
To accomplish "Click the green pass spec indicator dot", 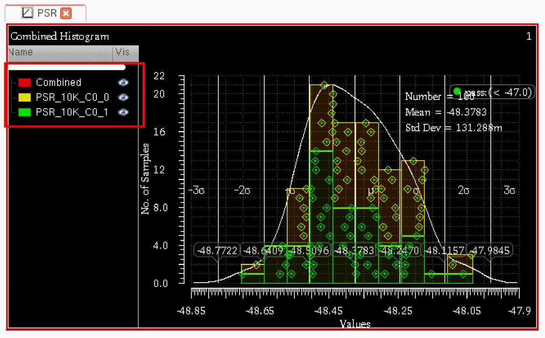I will coord(457,91).
